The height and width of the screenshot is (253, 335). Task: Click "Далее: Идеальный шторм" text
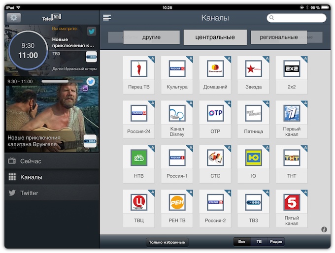coord(74,69)
